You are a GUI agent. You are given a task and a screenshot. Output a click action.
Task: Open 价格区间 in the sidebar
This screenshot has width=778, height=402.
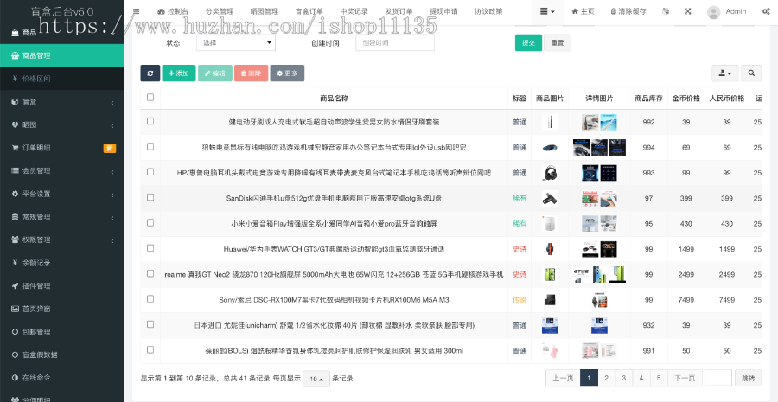pyautogui.click(x=62, y=79)
